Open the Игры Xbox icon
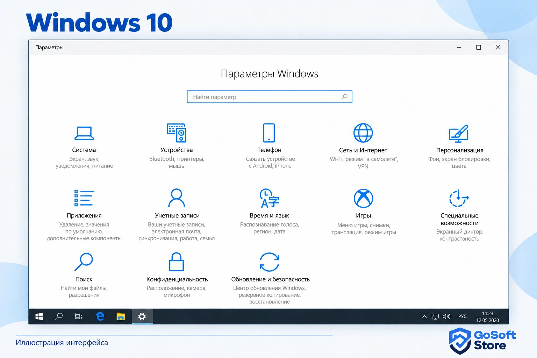Image resolution: width=537 pixels, height=358 pixels. point(364,198)
